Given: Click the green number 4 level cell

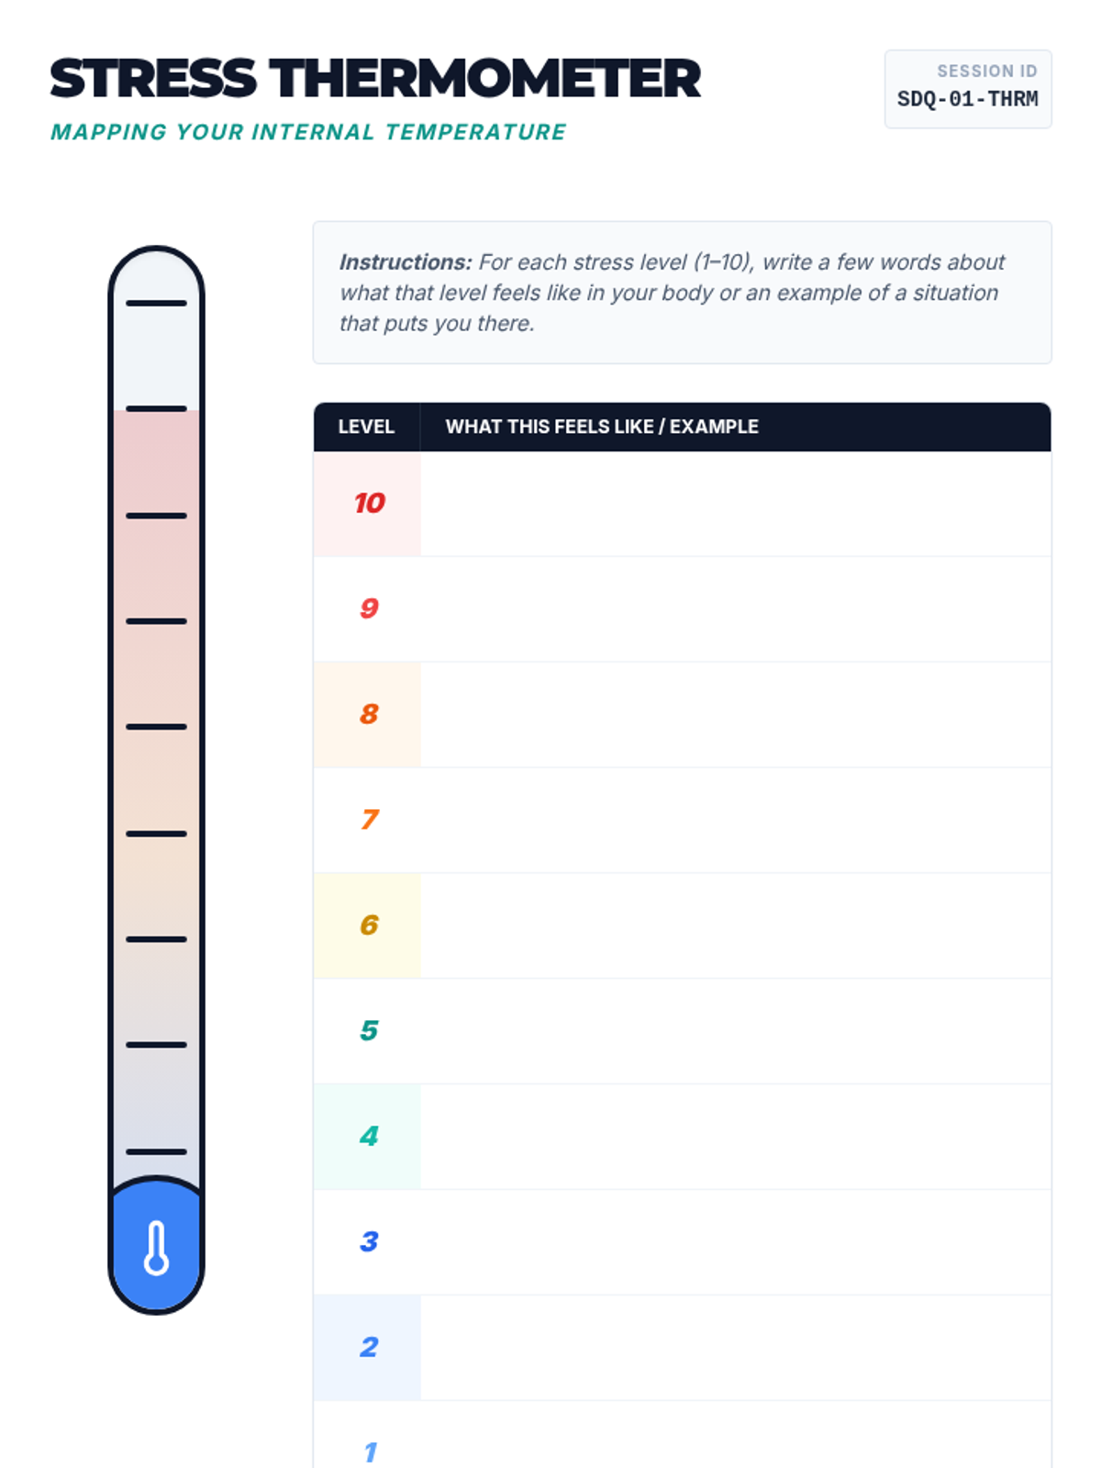Looking at the screenshot, I should pos(368,1137).
